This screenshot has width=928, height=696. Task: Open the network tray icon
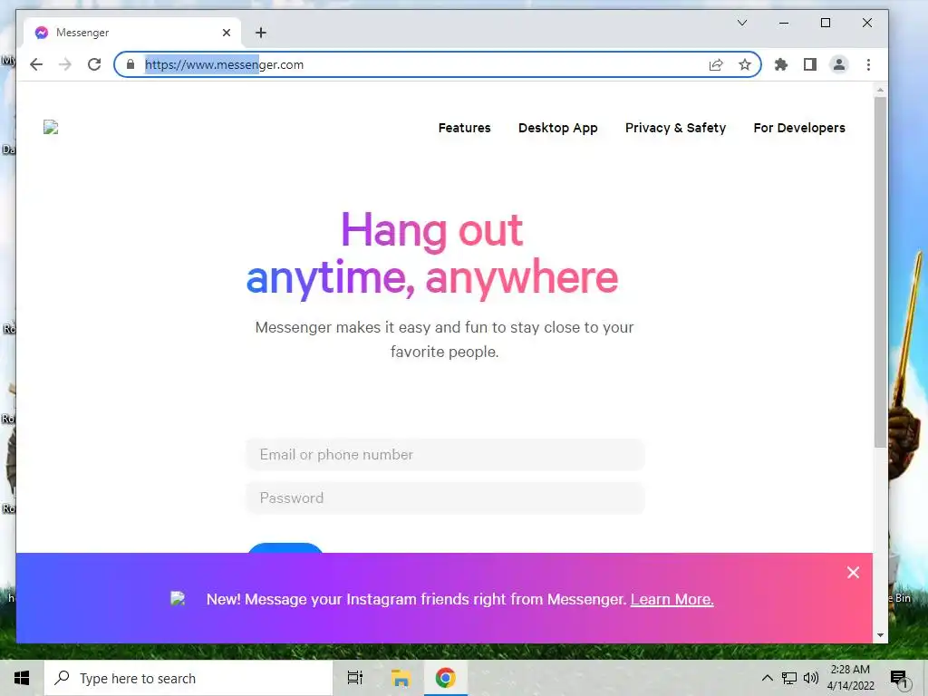pos(789,678)
